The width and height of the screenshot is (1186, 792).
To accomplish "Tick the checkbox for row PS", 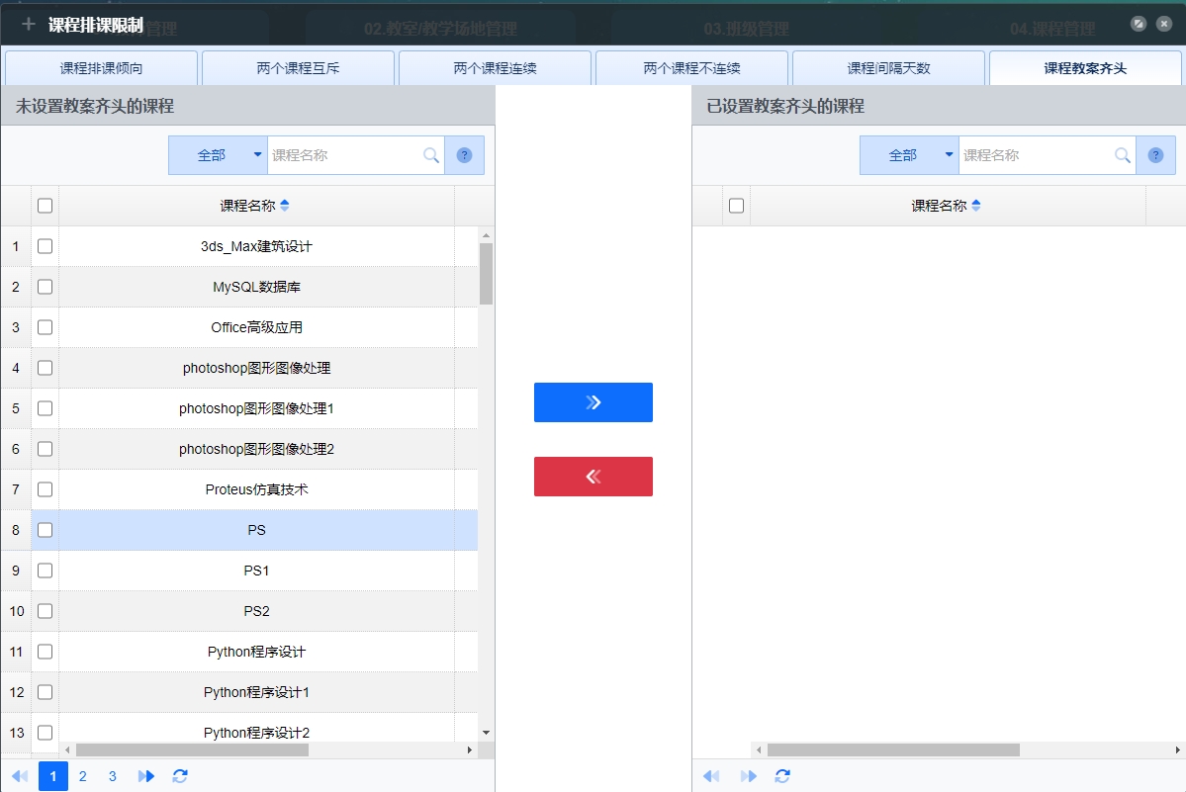I will coord(45,530).
